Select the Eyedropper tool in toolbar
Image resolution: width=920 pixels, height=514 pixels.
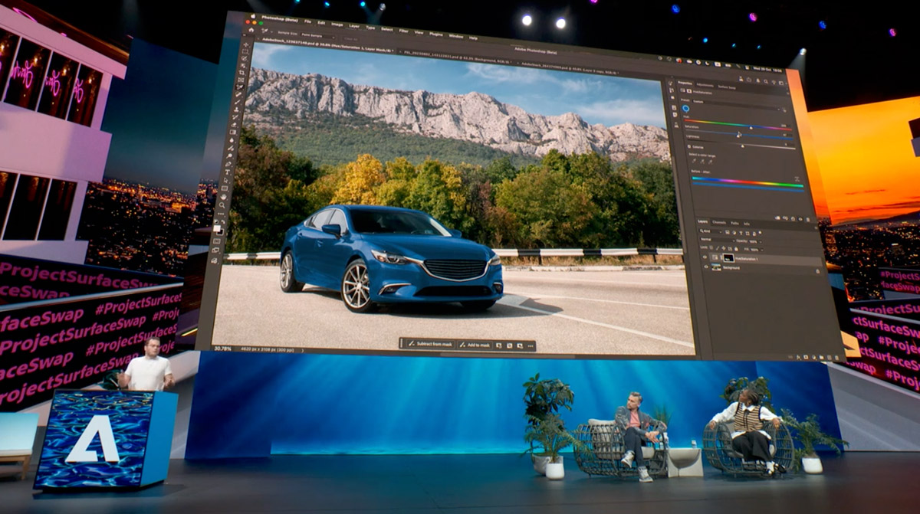tap(239, 87)
